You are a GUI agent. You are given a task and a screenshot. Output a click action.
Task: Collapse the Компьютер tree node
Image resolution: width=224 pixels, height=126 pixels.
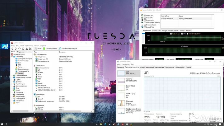(x=12, y=57)
